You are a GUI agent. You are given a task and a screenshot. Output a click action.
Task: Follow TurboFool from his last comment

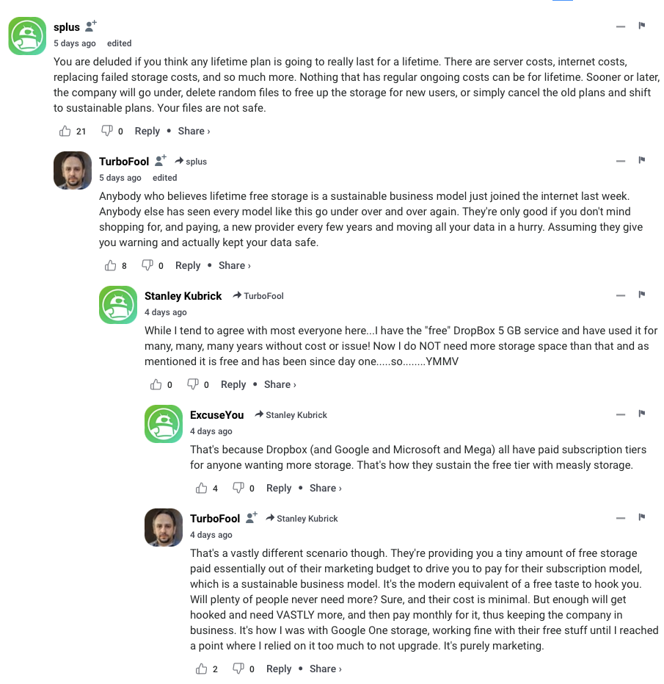click(252, 518)
